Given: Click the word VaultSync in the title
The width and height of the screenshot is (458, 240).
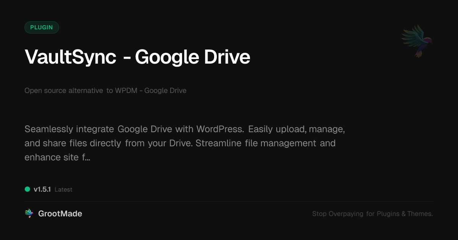Looking at the screenshot, I should point(70,57).
